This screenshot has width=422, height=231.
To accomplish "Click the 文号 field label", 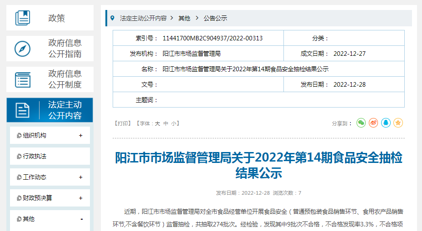I will 149,85.
